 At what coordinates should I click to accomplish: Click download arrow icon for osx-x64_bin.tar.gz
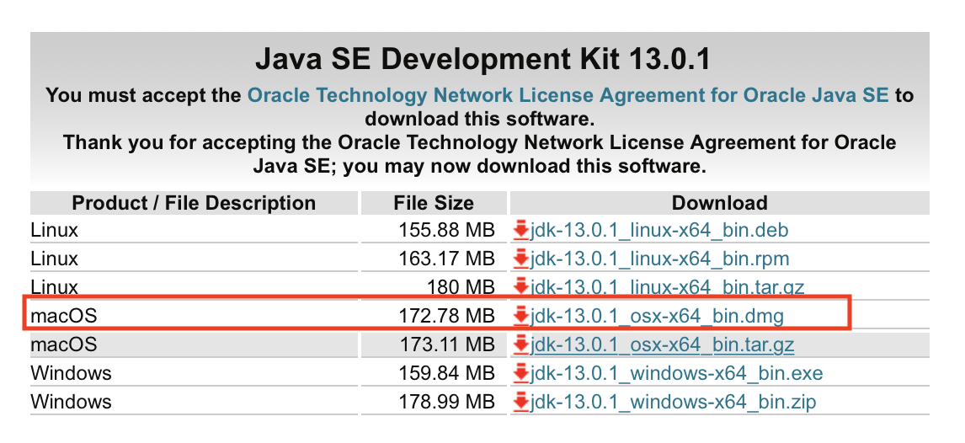(x=520, y=344)
